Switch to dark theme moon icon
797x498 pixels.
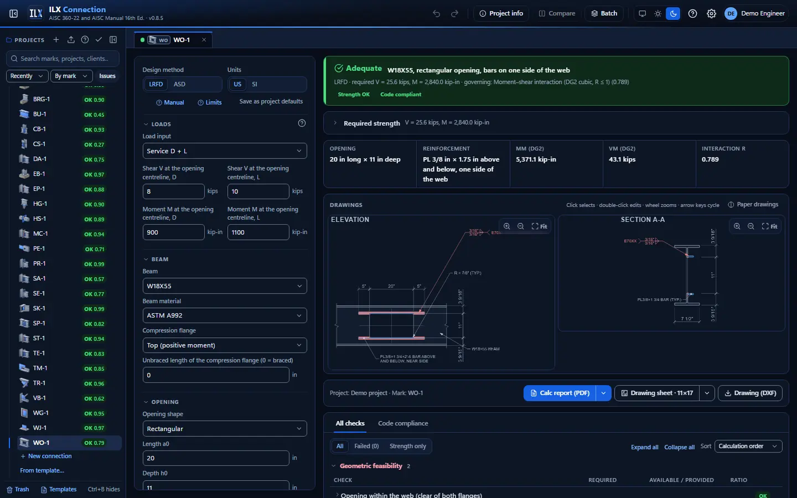click(673, 13)
